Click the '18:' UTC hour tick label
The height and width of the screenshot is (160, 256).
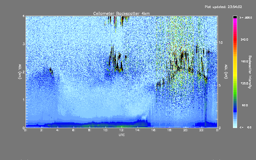pyautogui.click(x=170, y=130)
